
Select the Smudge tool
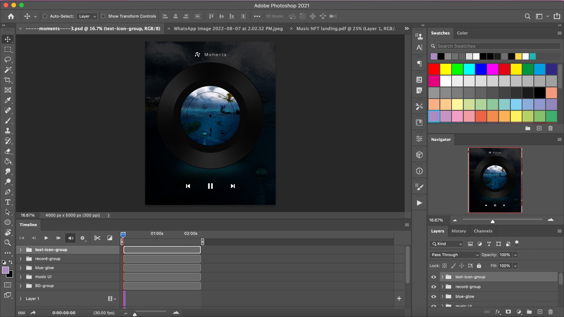(8, 172)
